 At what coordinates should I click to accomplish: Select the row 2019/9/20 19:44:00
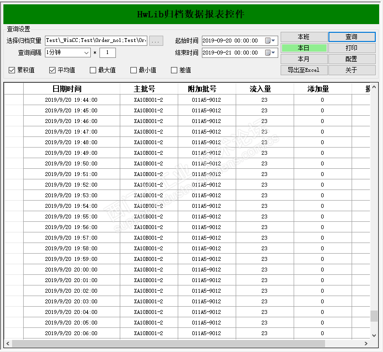tap(187, 100)
